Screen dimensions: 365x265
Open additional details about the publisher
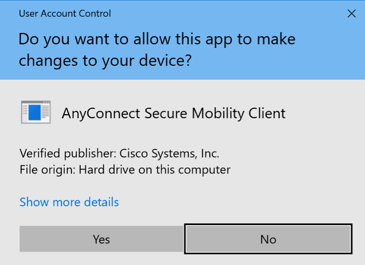click(x=69, y=202)
